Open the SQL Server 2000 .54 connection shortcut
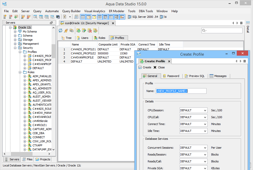 143,17
